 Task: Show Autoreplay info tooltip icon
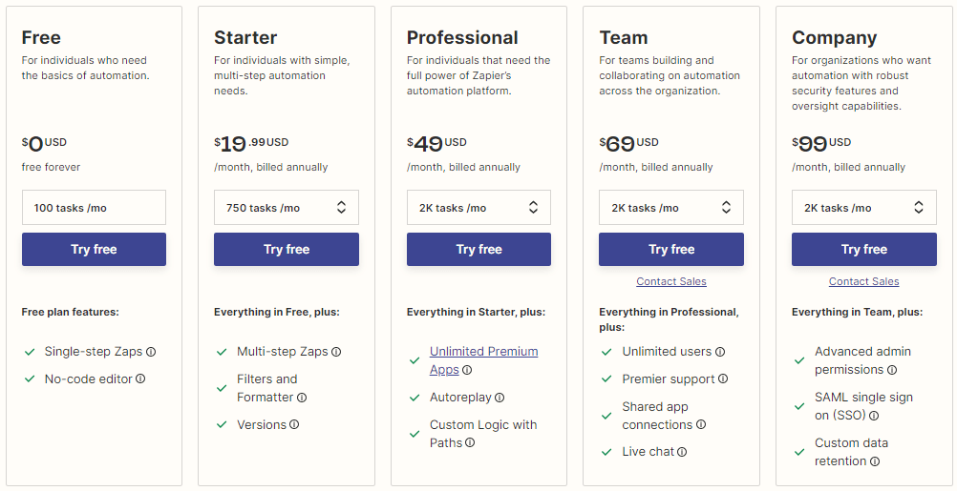coord(500,398)
